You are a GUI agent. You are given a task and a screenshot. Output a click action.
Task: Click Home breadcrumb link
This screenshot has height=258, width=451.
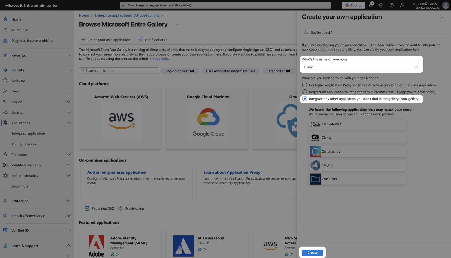84,15
